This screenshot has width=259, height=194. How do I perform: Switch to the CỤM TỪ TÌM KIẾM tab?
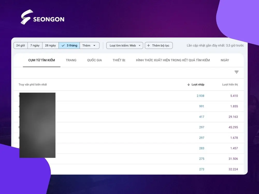coord(42,60)
